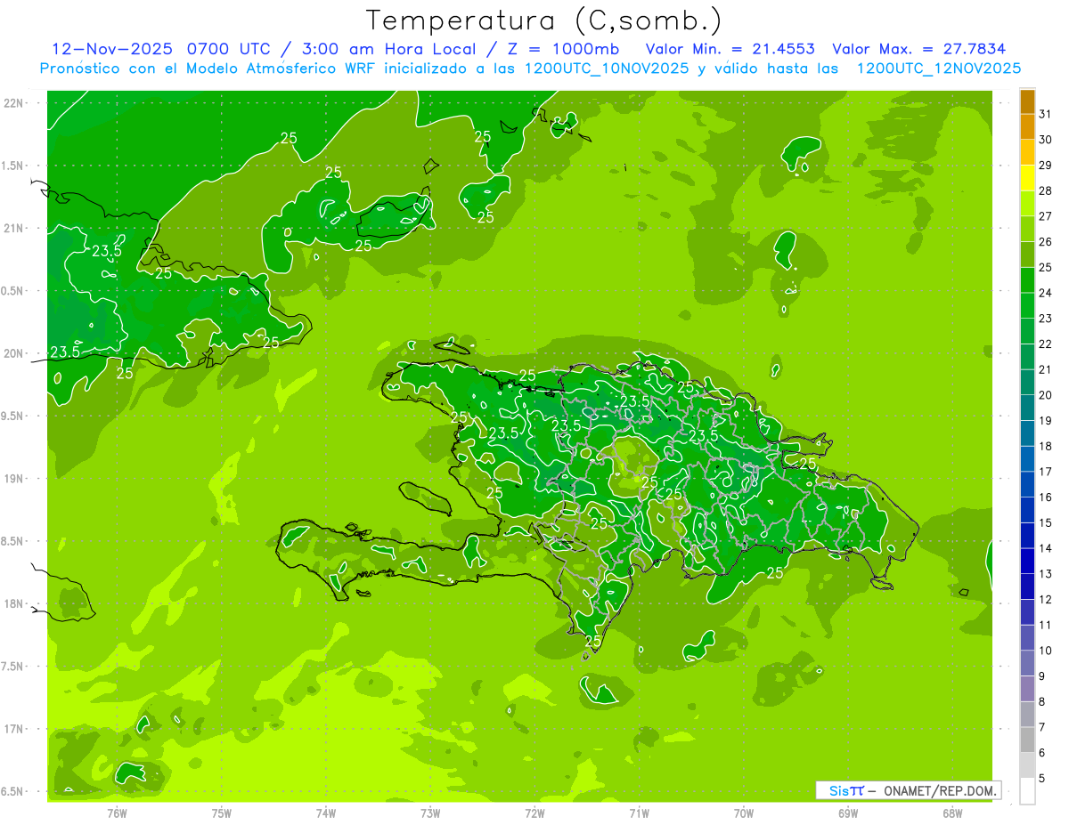Click the title 'Temperatura (C,somb.)'
This screenshot has width=1069, height=825.
click(x=544, y=20)
